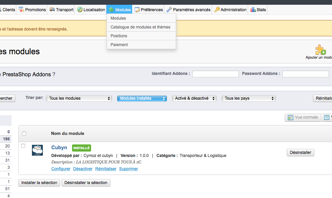Click the Réinitialiser link under Cubyn
Viewport: 332px width, 198px height.
(106, 169)
